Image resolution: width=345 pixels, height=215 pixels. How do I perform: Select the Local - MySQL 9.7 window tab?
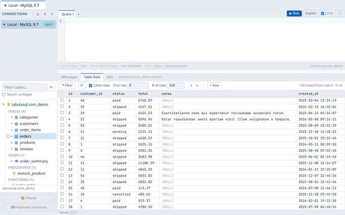tap(24, 5)
